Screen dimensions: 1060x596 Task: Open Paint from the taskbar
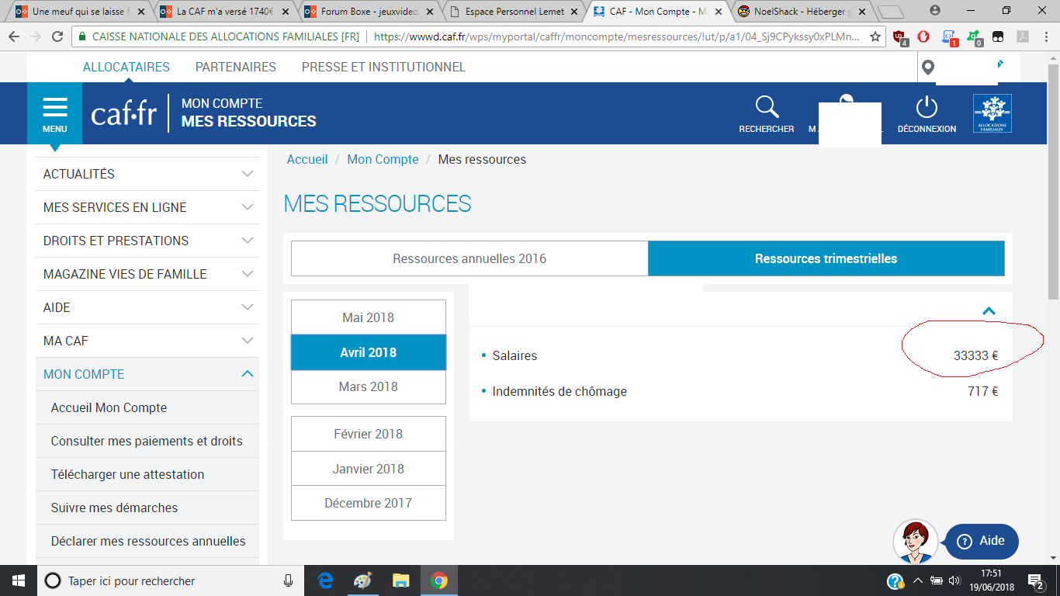click(x=362, y=580)
